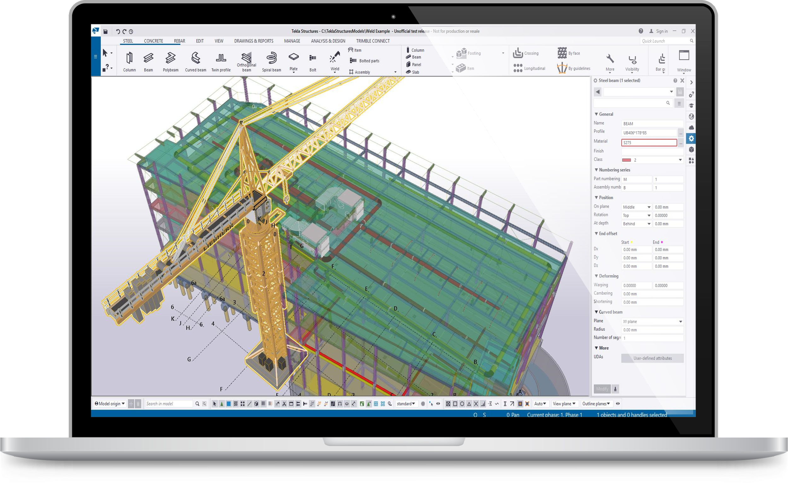Click the Bolt tool icon
Viewport: 788px width, 483px height.
[312, 59]
